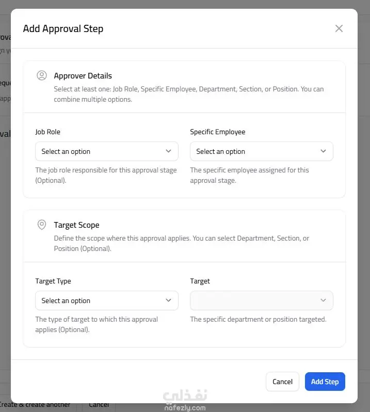
Task: Click the Job Role field label
Action: tap(48, 132)
